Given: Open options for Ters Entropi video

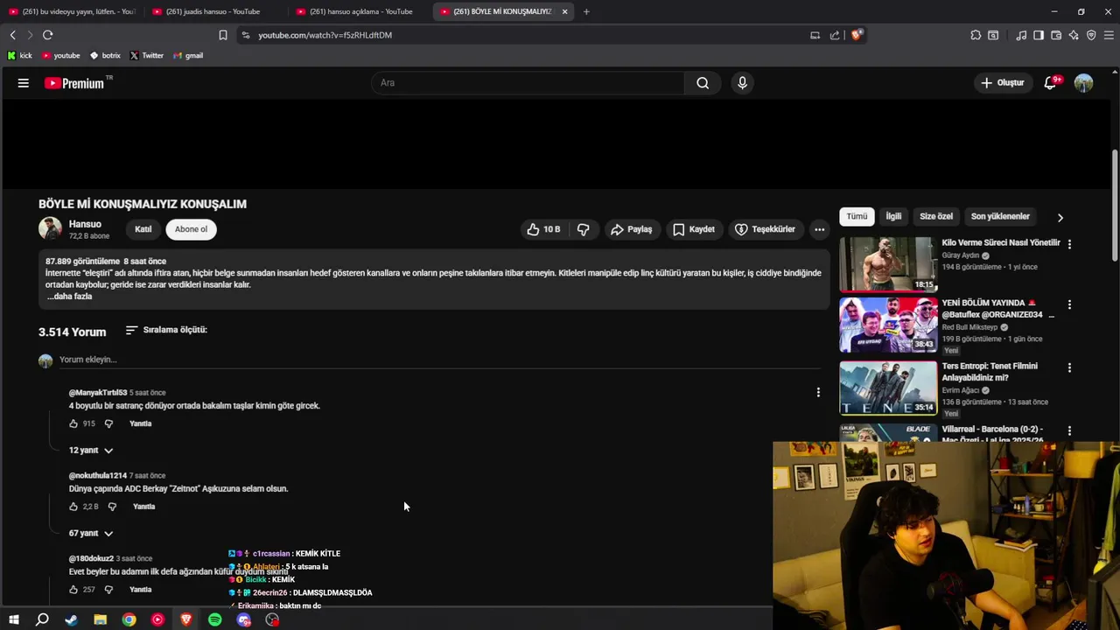Looking at the screenshot, I should 1069,367.
